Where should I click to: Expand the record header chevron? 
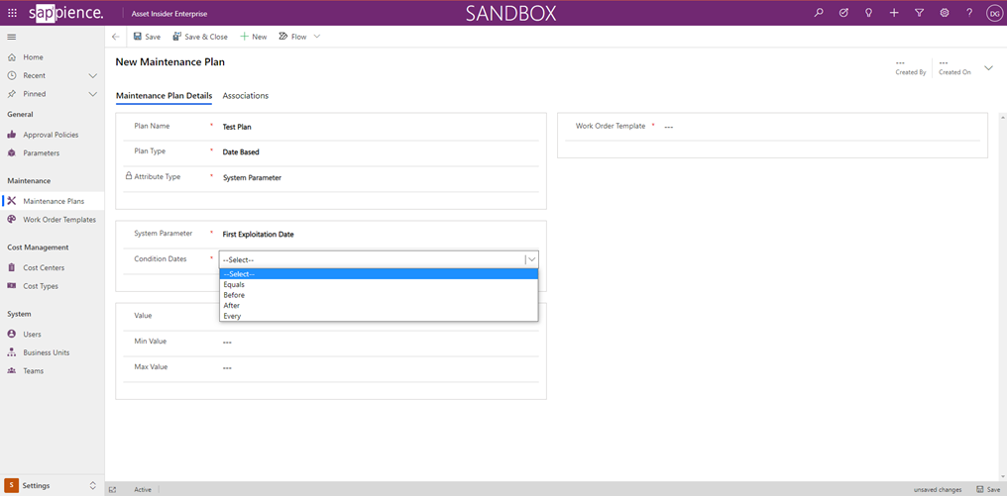tap(988, 68)
